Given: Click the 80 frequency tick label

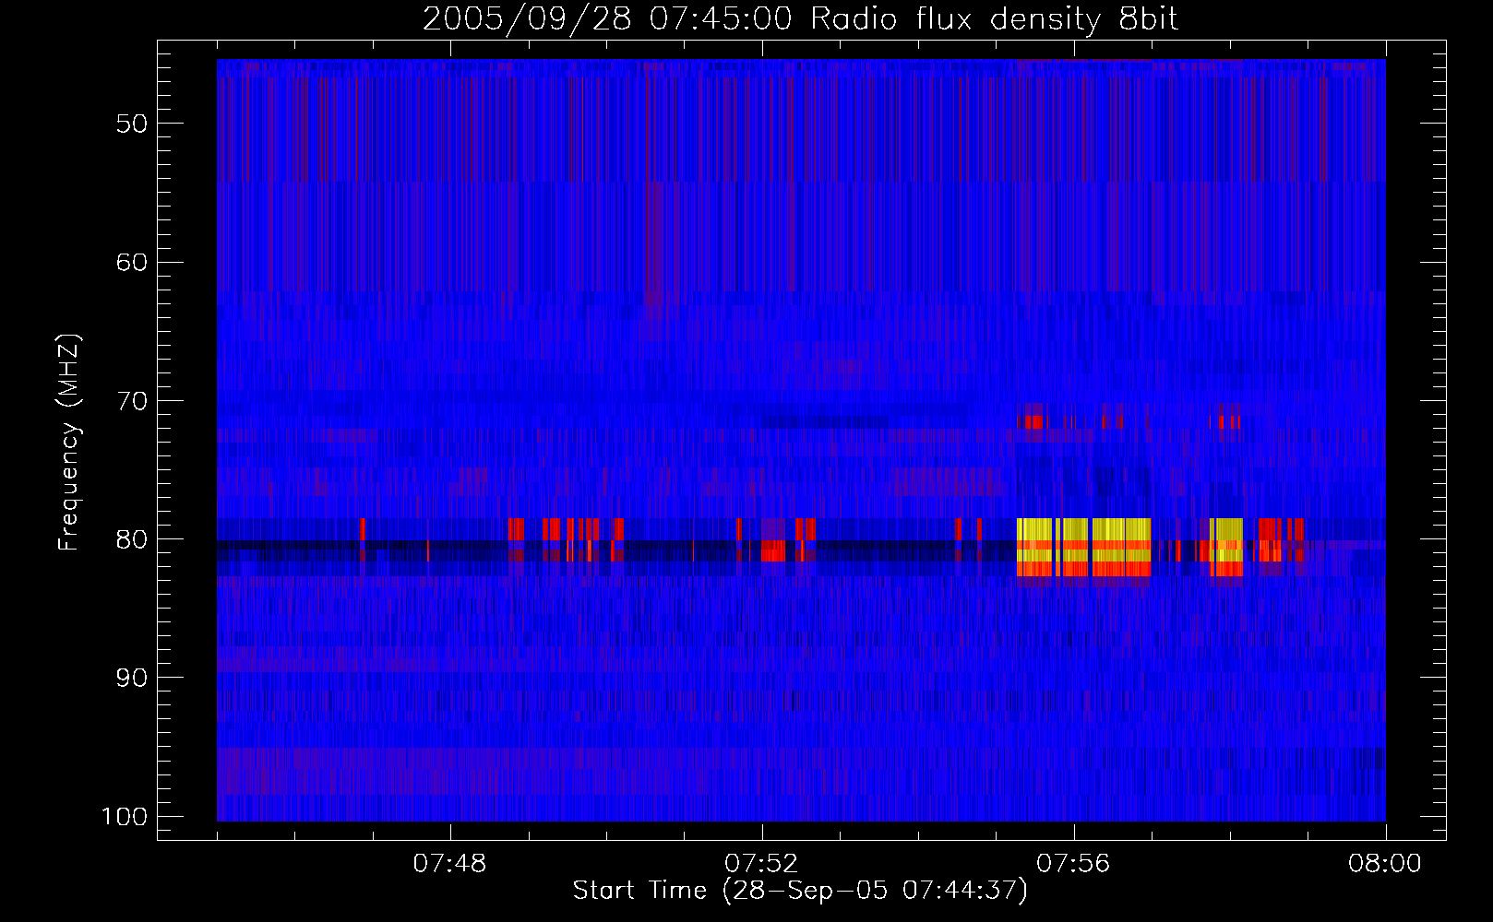Looking at the screenshot, I should pyautogui.click(x=132, y=539).
